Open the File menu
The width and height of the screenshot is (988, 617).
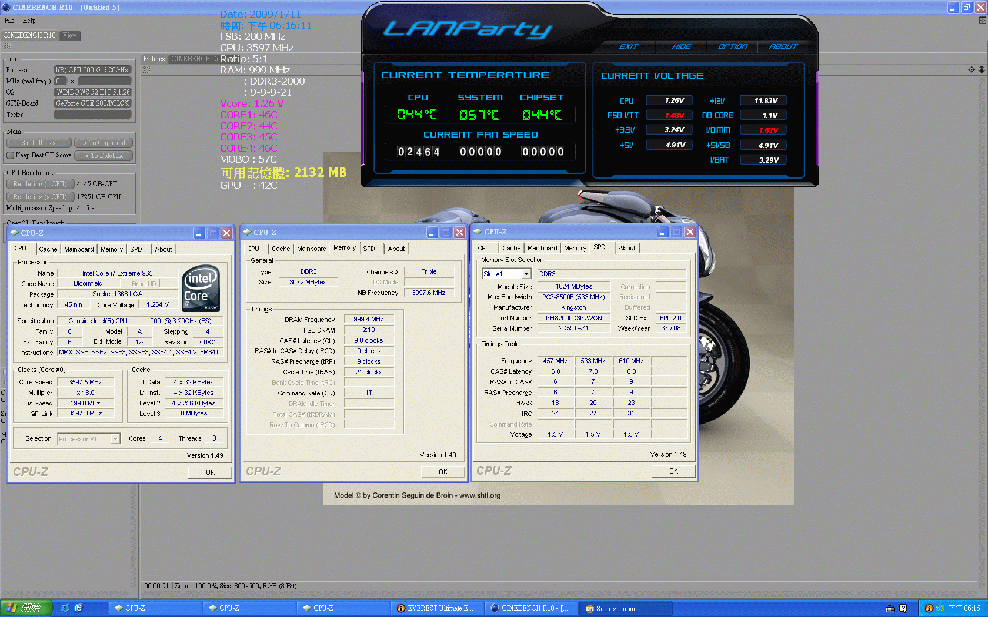coord(9,21)
